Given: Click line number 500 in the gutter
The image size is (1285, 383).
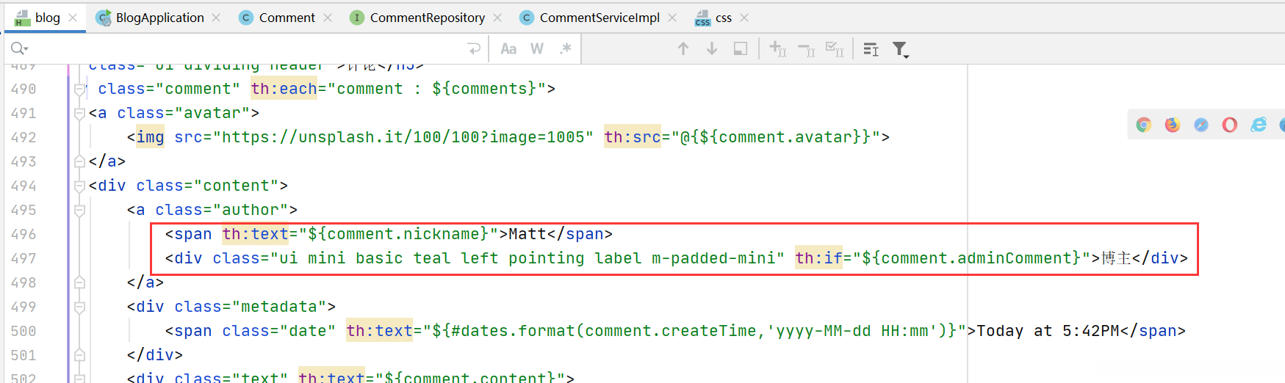Looking at the screenshot, I should pyautogui.click(x=24, y=331).
